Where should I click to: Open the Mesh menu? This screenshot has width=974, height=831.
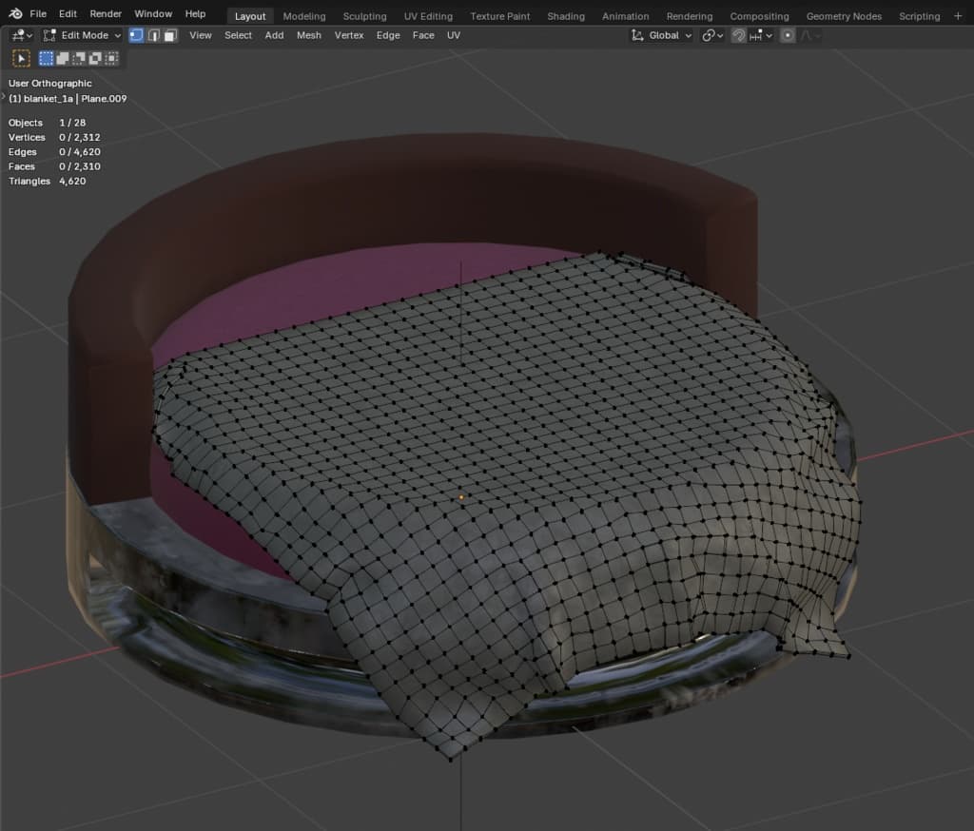[309, 35]
